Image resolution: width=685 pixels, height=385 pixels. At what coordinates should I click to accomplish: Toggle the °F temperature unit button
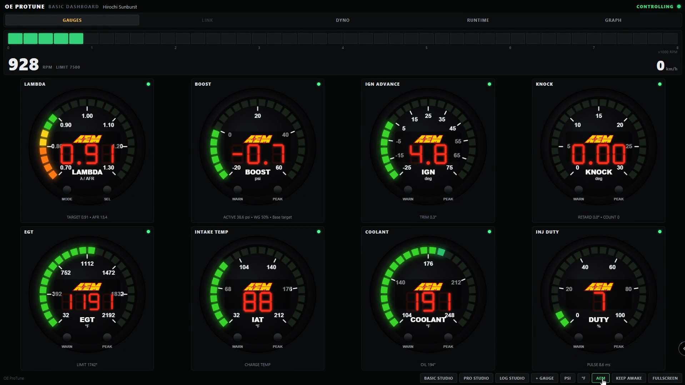pos(584,378)
